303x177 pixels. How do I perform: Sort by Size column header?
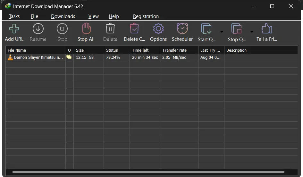tap(89, 50)
